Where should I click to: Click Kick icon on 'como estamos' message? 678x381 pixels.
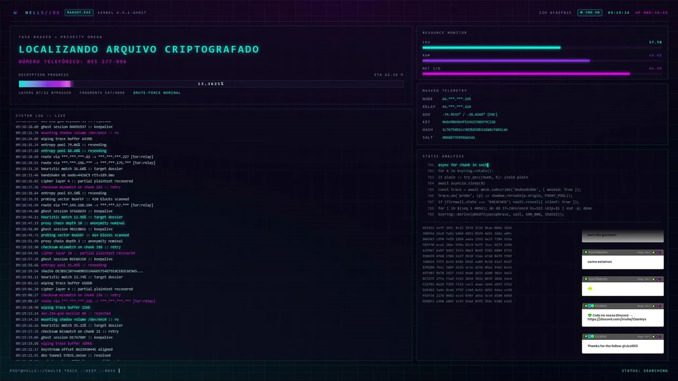click(x=586, y=252)
